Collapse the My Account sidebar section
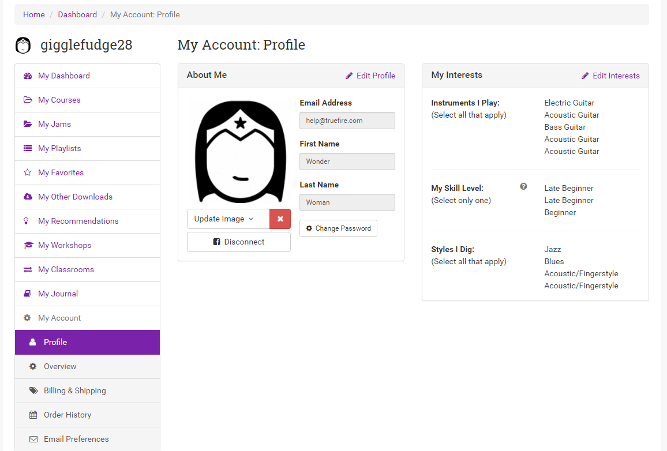This screenshot has height=451, width=667. click(x=87, y=318)
